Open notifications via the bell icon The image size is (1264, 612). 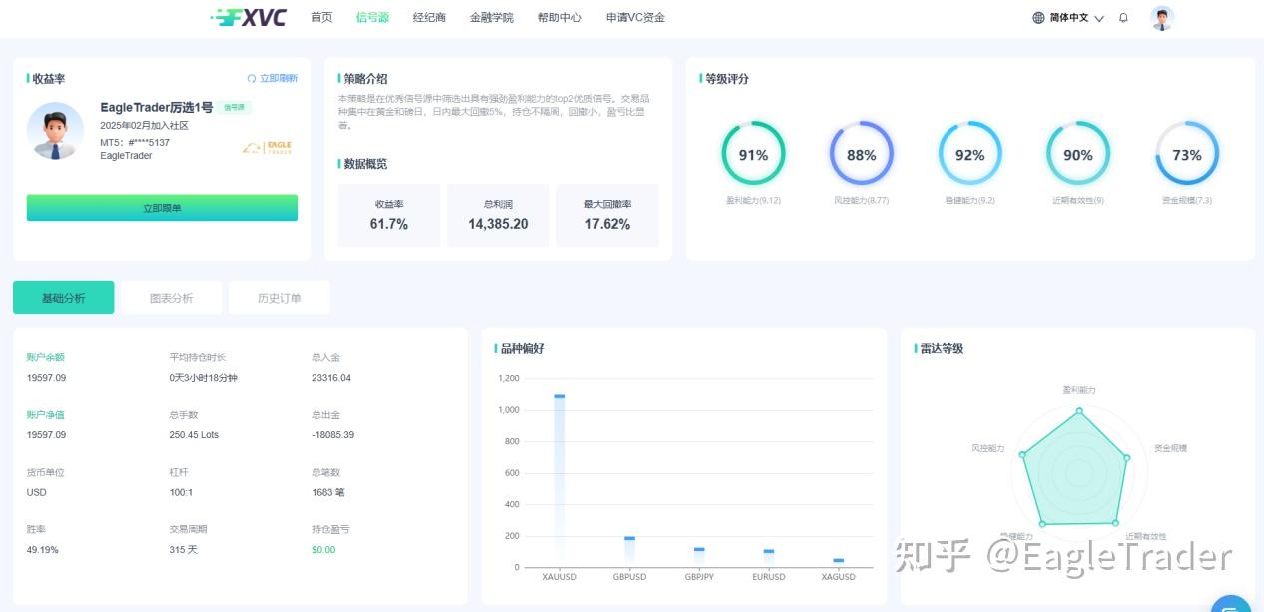pos(1122,17)
